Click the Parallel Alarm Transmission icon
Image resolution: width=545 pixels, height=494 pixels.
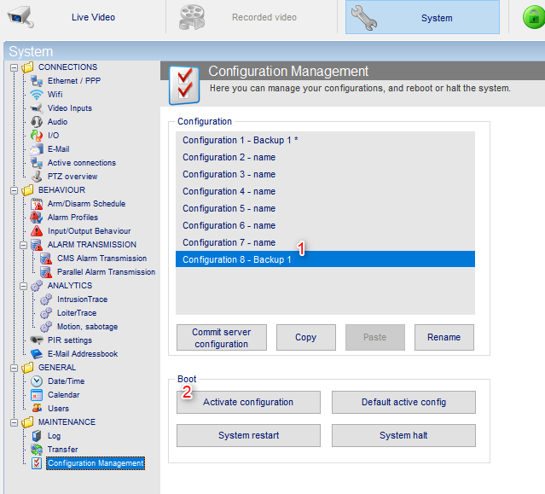point(46,272)
